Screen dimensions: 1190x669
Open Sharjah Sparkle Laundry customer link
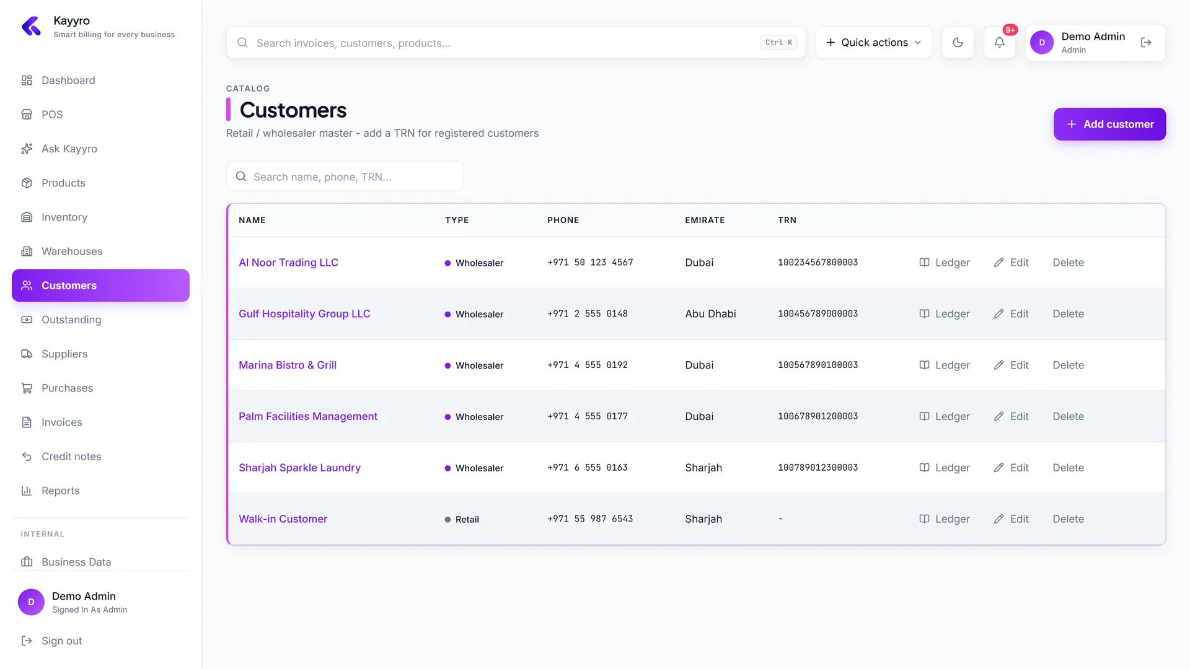pos(299,468)
